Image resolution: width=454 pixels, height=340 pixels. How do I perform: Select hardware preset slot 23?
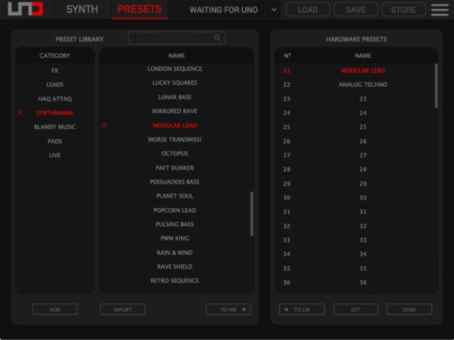(x=354, y=99)
